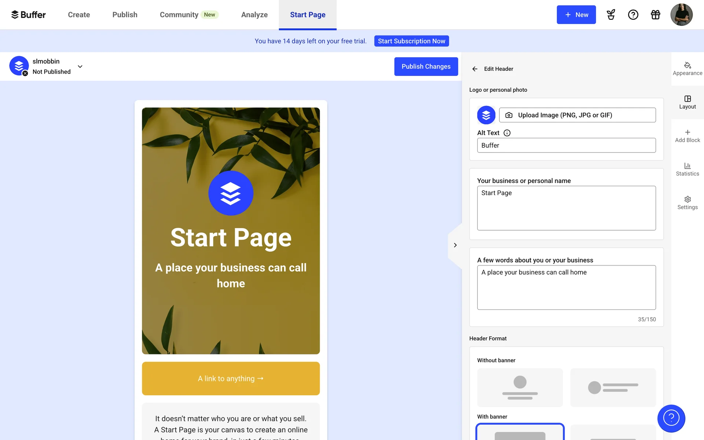Switch to the Analyze tab
Viewport: 704px width, 440px height.
coord(254,15)
